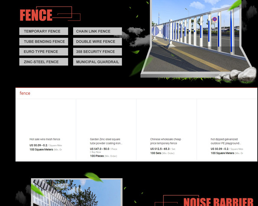The width and height of the screenshot is (258, 206).
Task: Open Chinese wholesale cheap price temporary fence
Action: click(166, 141)
